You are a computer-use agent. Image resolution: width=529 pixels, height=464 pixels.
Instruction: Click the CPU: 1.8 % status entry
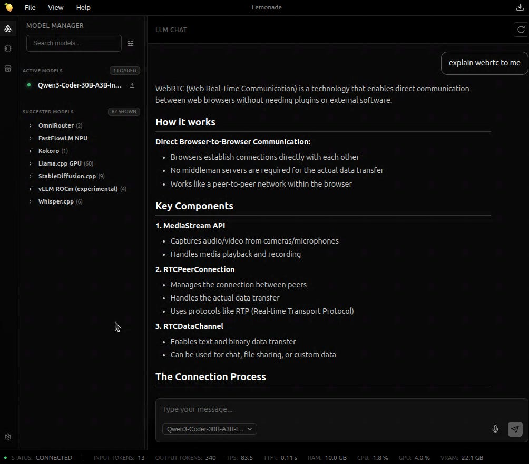click(373, 458)
